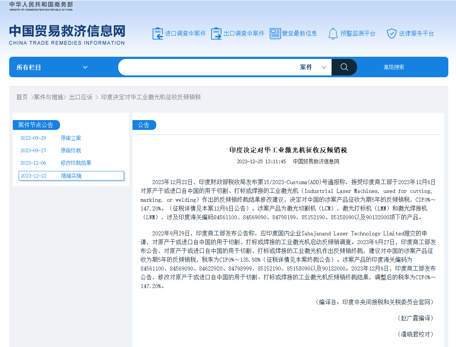Click the export investigation cases icon
Viewport: 456px width, 347px height.
(216, 33)
